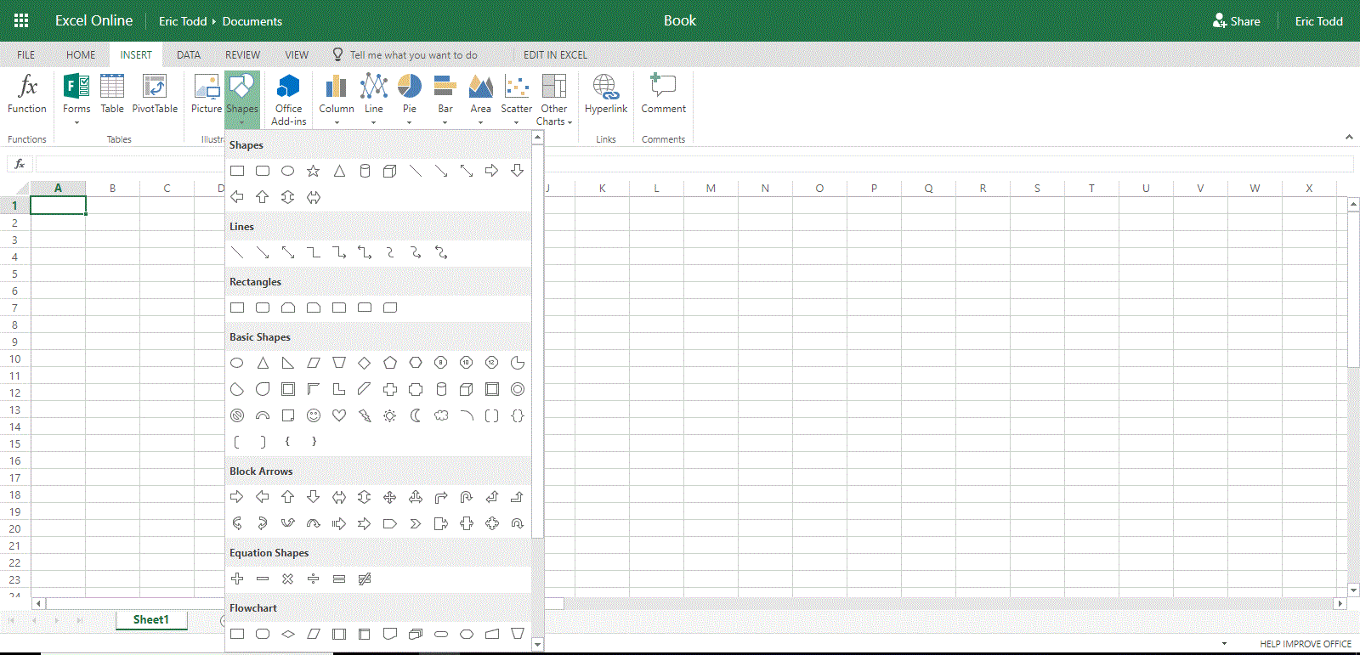This screenshot has width=1360, height=655.
Task: Select the flowchart document shape
Action: pyautogui.click(x=390, y=634)
